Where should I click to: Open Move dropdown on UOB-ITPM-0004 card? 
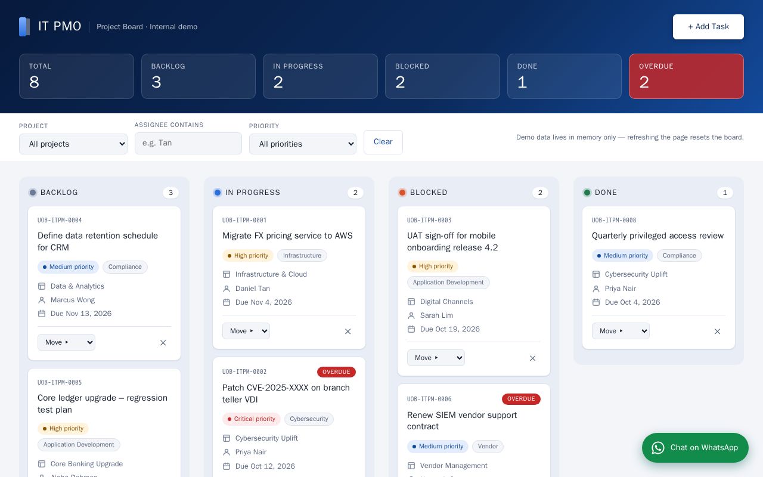point(66,342)
